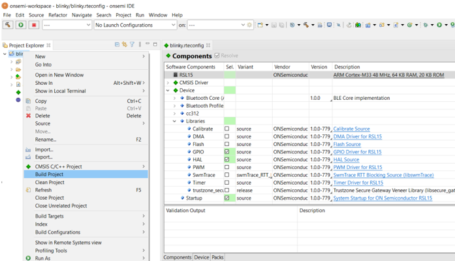455x261 pixels.
Task: Click the hammer Build toolbar icon
Action: 306,25
